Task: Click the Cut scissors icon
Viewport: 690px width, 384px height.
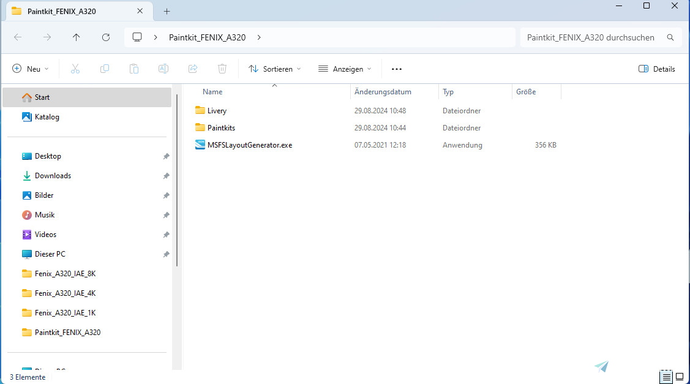Action: pyautogui.click(x=75, y=69)
